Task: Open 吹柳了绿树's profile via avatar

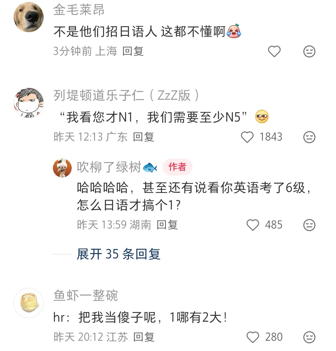Action: tap(62, 167)
